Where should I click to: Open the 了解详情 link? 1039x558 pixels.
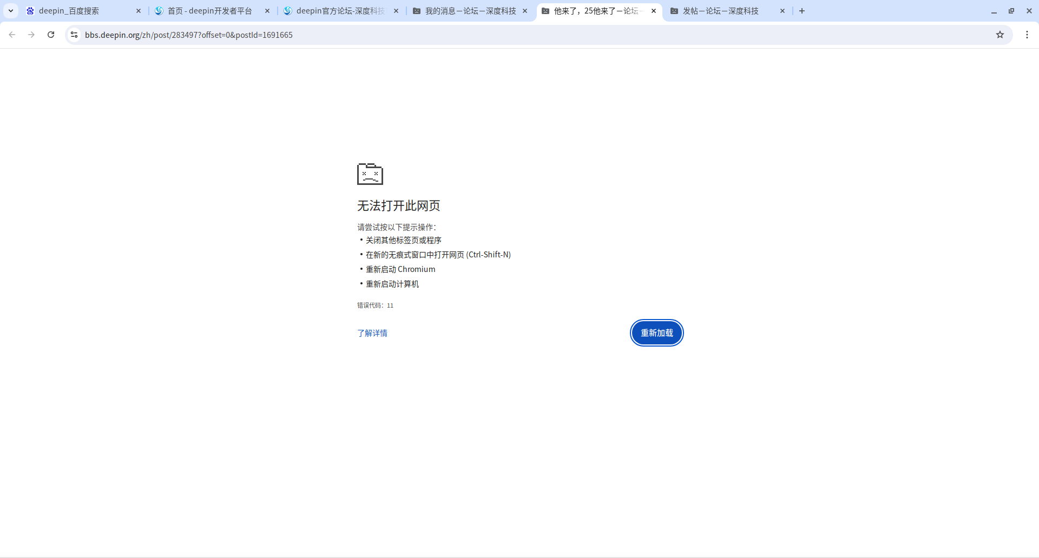[x=372, y=333]
